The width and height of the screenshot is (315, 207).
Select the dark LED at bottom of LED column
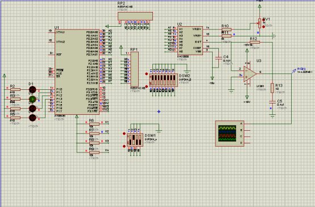click(32, 118)
